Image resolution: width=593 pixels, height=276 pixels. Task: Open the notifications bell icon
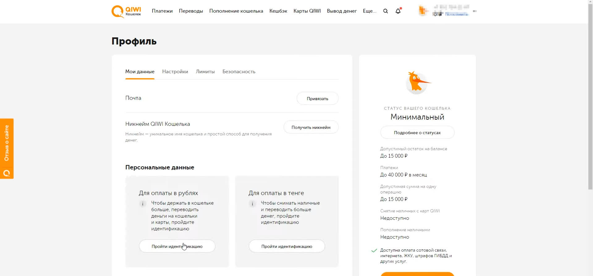point(398,11)
